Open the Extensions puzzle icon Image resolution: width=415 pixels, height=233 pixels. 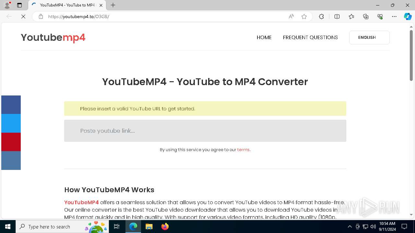(321, 17)
